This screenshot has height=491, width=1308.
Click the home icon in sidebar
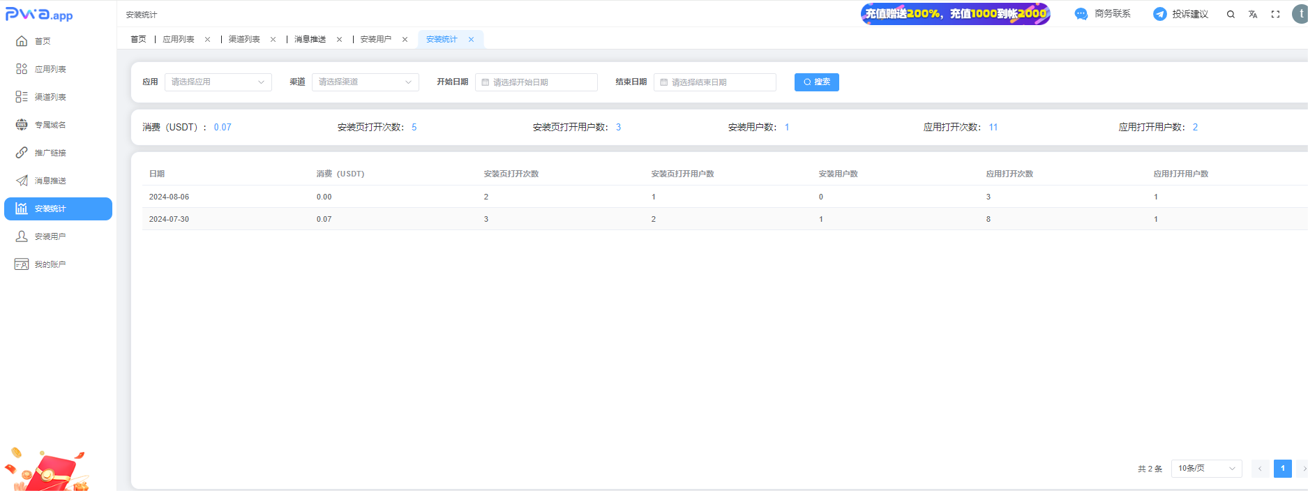(22, 41)
